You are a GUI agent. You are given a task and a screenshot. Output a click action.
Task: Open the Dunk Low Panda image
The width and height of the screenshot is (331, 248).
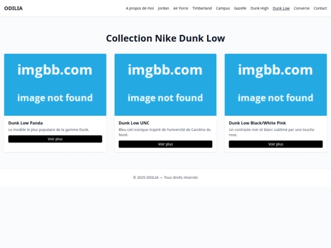(x=55, y=85)
